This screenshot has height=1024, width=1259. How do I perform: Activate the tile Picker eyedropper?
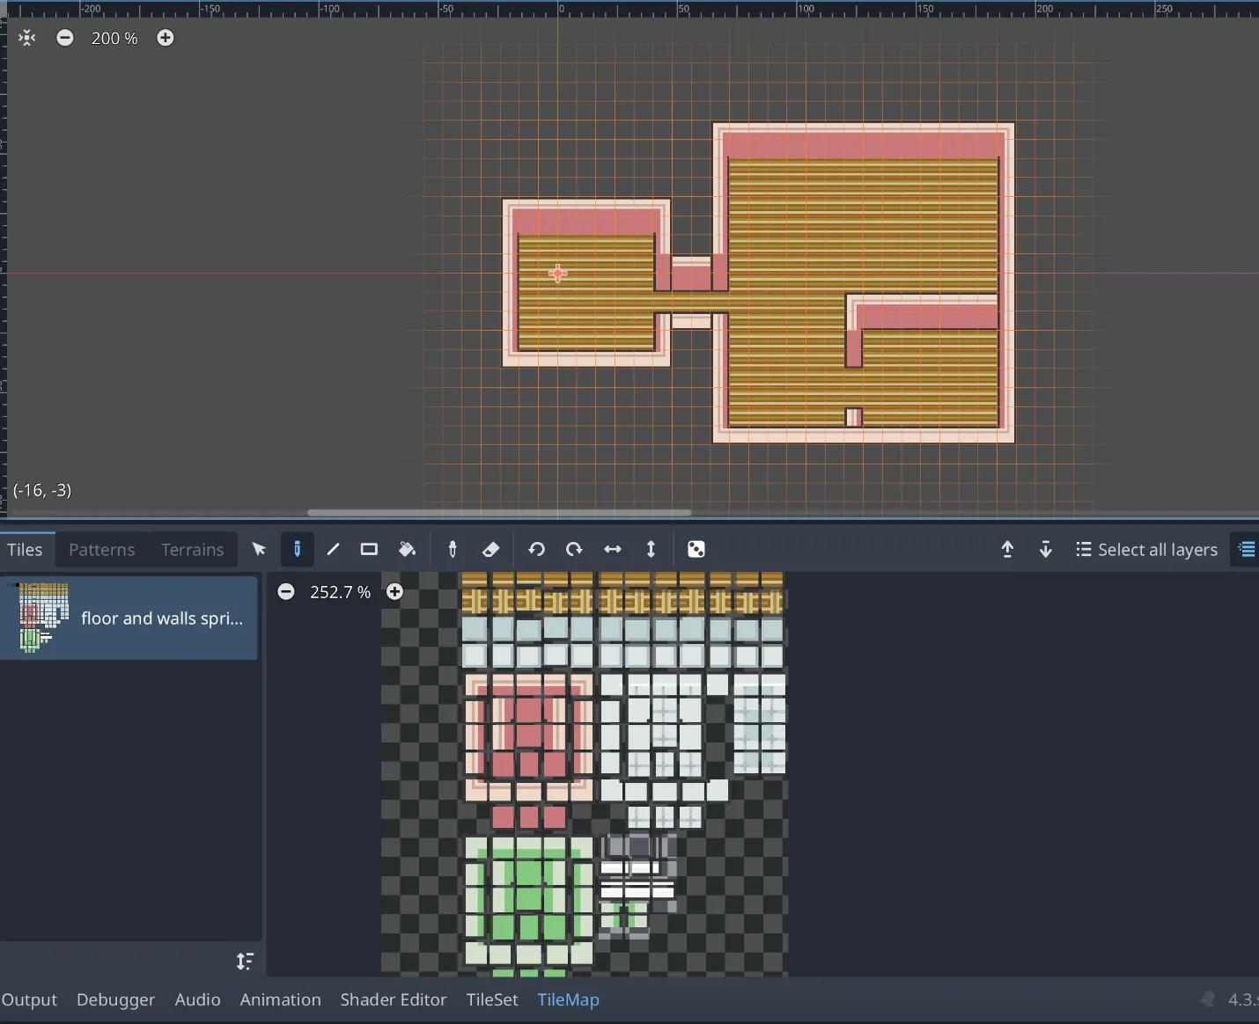click(453, 550)
